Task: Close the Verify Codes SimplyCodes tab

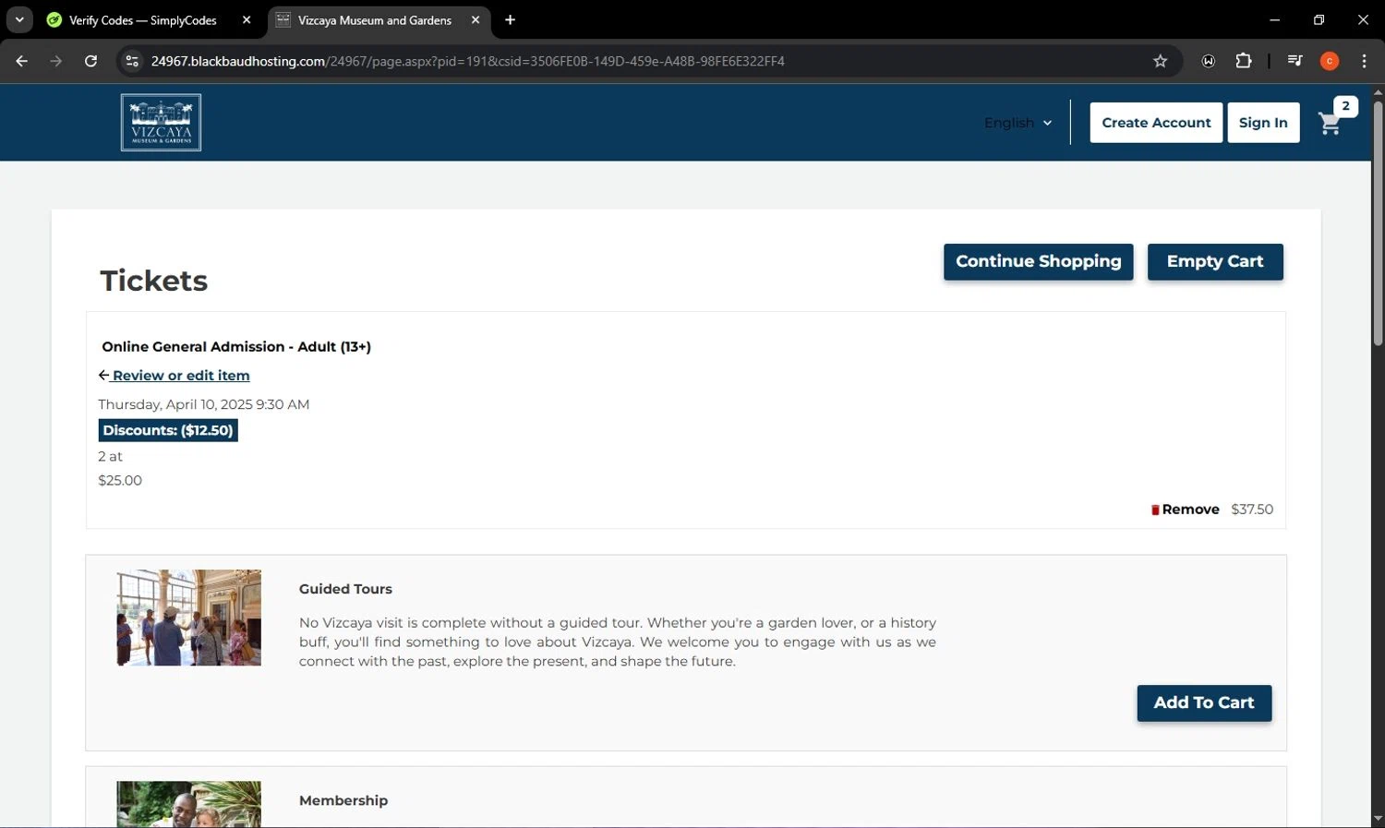Action: point(247,19)
